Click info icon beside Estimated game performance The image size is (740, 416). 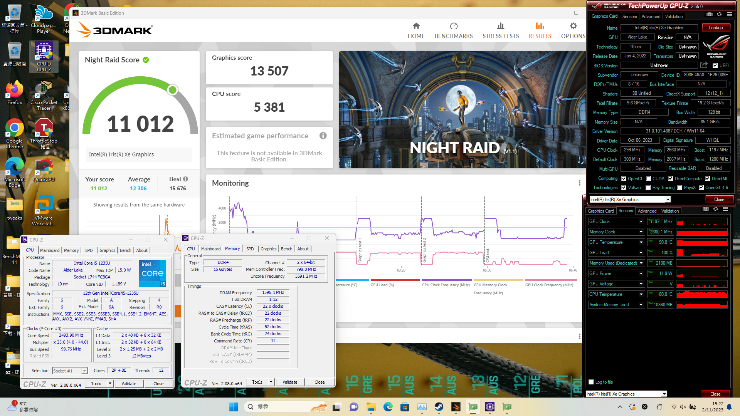point(323,136)
